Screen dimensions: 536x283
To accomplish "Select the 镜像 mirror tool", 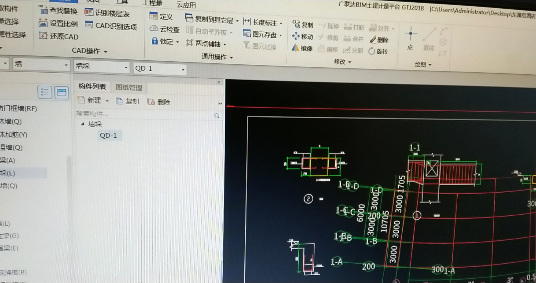I will (x=302, y=48).
